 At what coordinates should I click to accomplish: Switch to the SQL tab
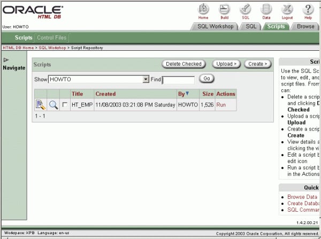(251, 26)
